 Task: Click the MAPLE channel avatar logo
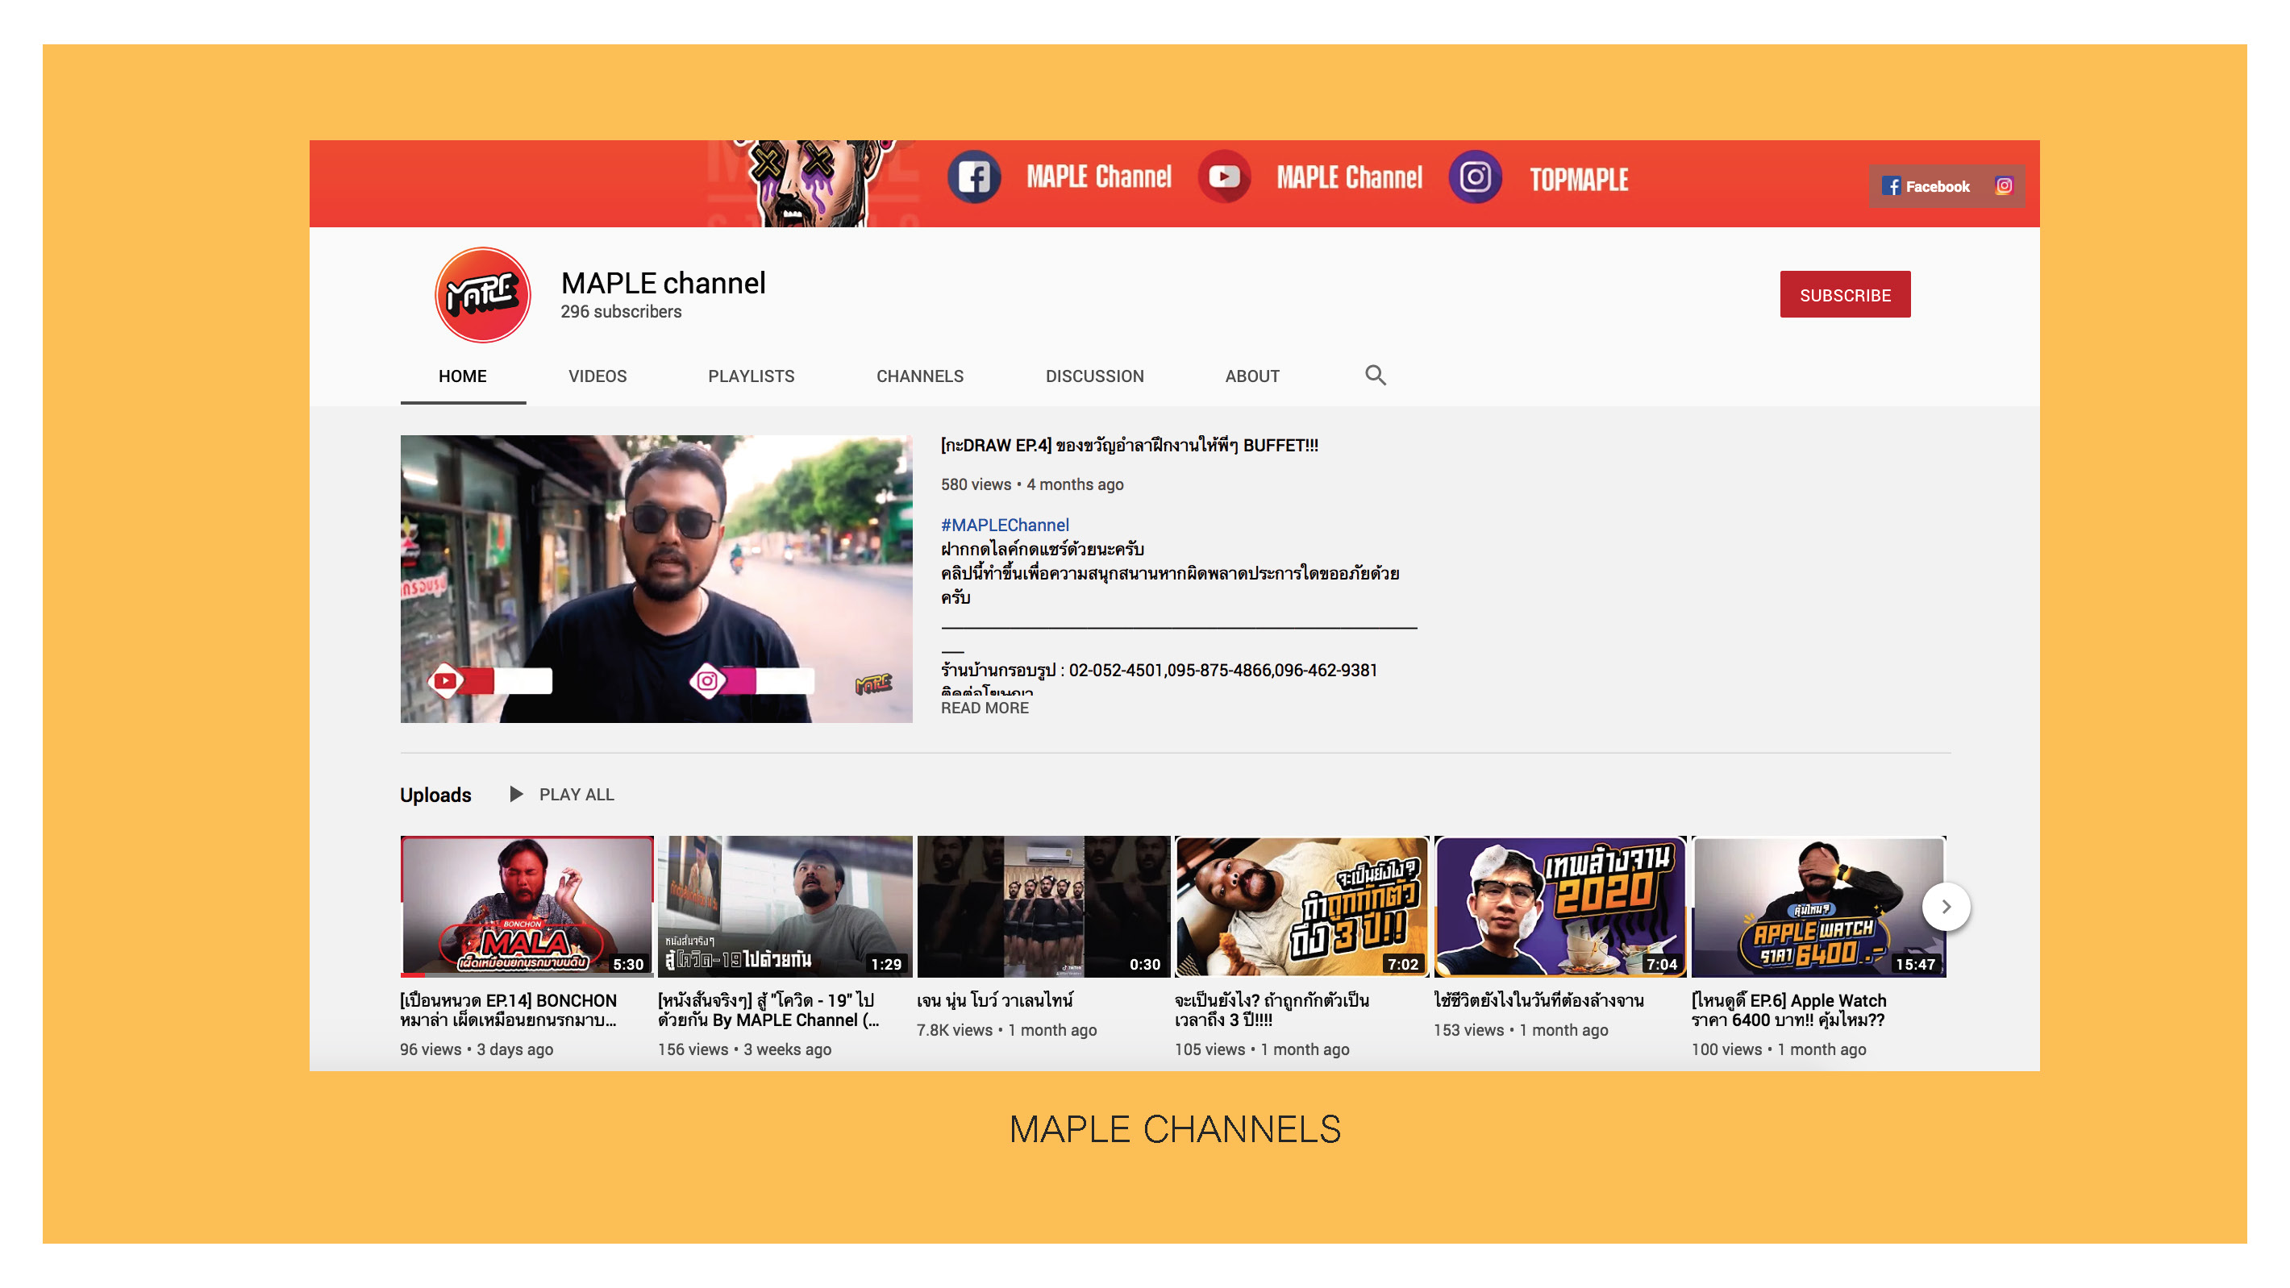[483, 294]
